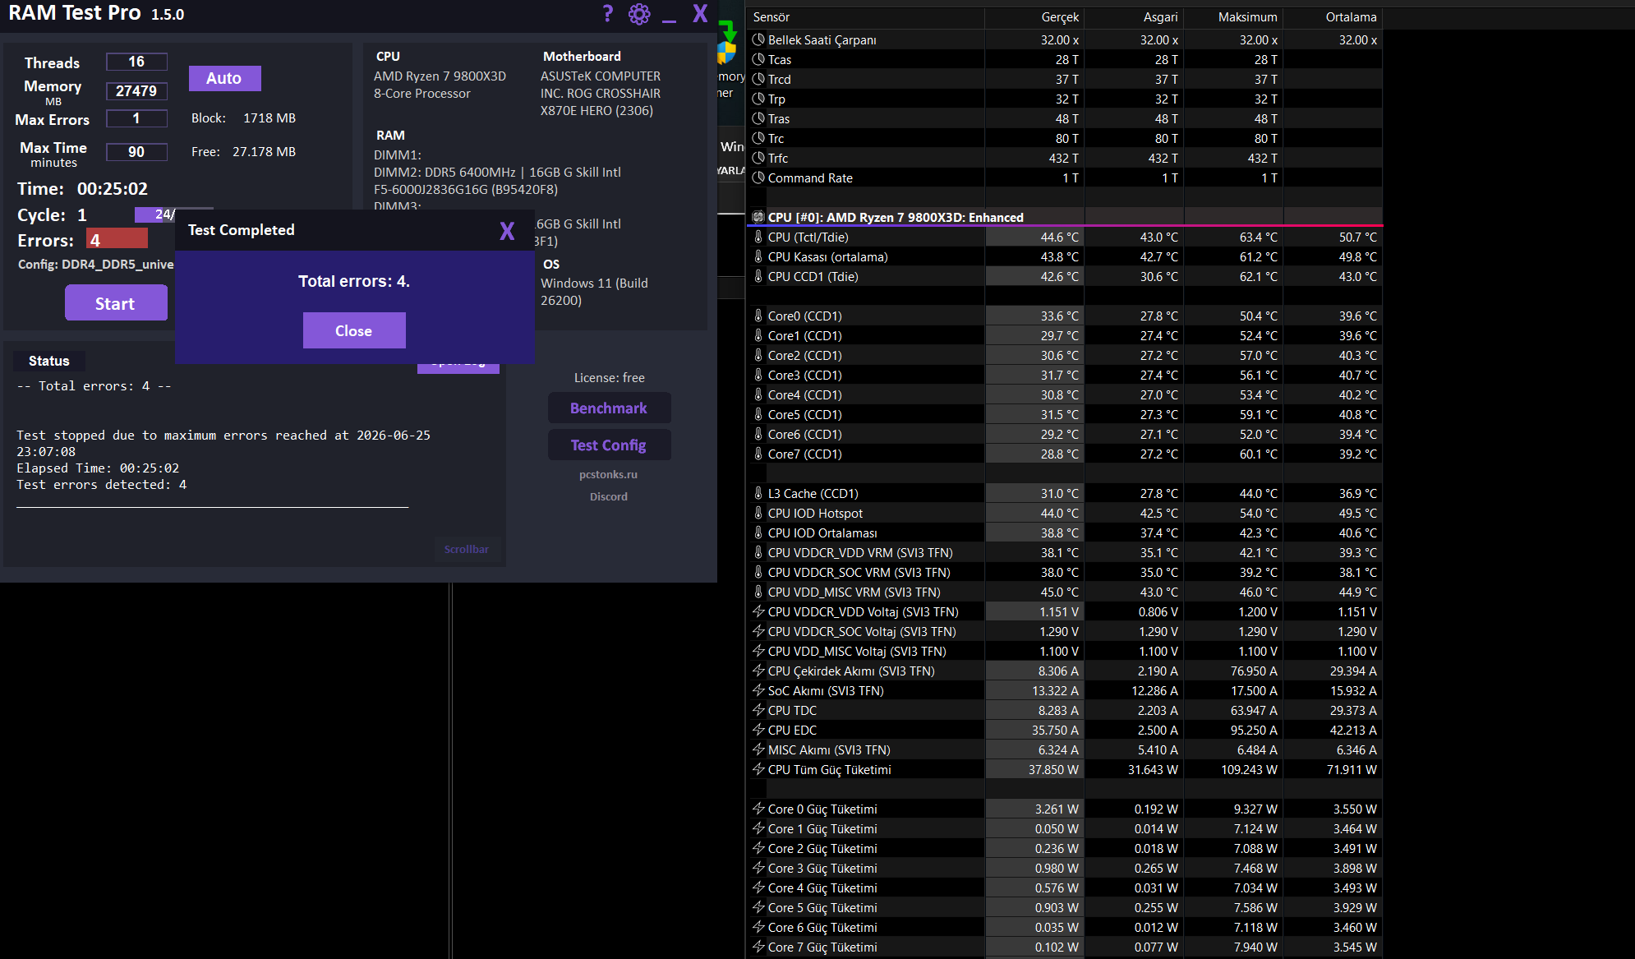Select the Trc row label
This screenshot has height=959, width=1635.
(x=776, y=138)
